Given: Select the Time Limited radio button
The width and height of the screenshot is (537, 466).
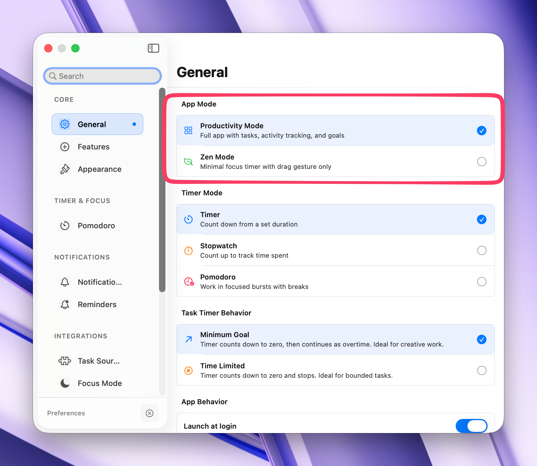Looking at the screenshot, I should tap(481, 370).
